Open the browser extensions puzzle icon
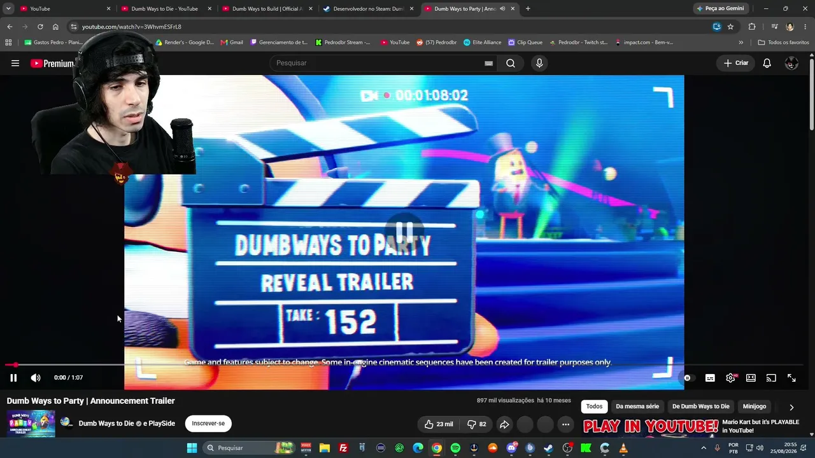 (x=752, y=27)
